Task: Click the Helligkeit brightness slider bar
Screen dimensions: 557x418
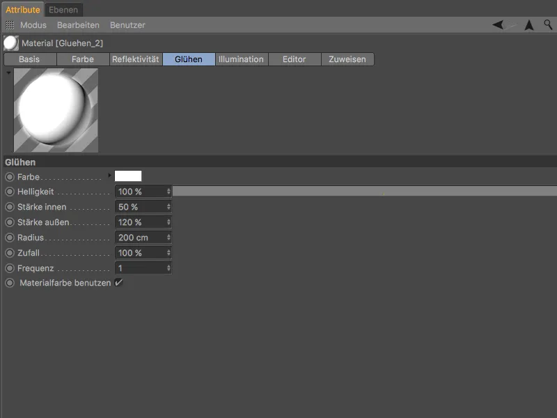Action: point(364,191)
